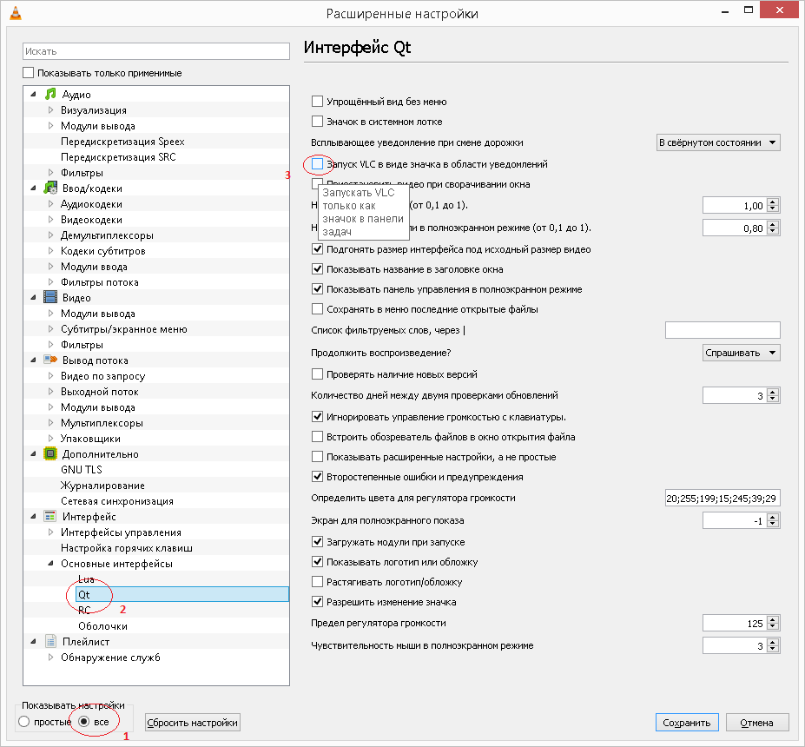Expand Субтитры/экранное меню arrow
The image size is (805, 747).
point(50,328)
